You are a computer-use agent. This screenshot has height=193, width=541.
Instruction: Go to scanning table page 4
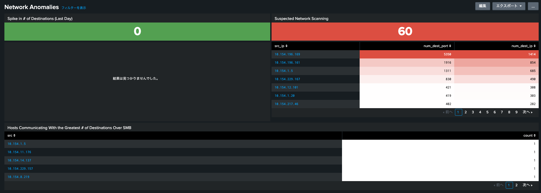480,112
